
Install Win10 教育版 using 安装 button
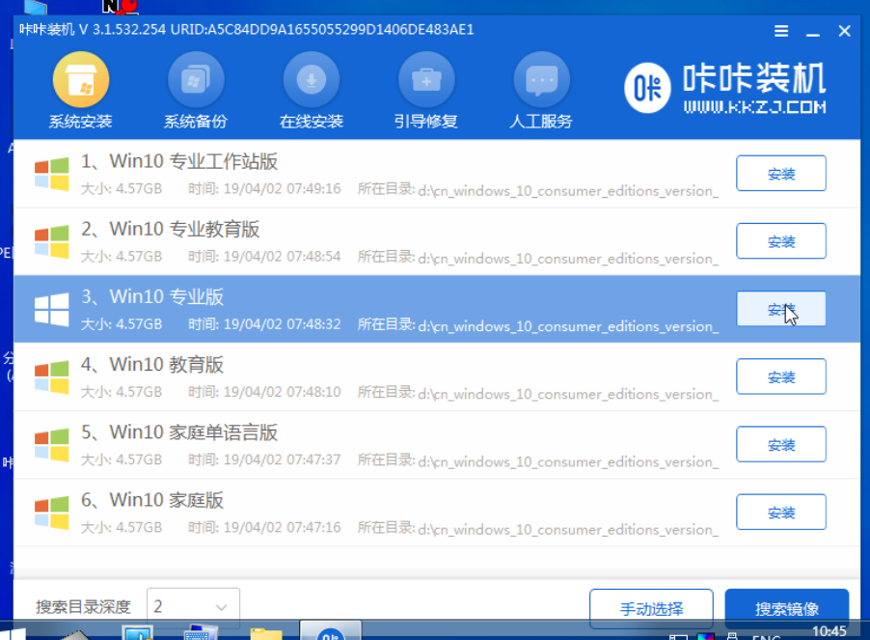(780, 376)
